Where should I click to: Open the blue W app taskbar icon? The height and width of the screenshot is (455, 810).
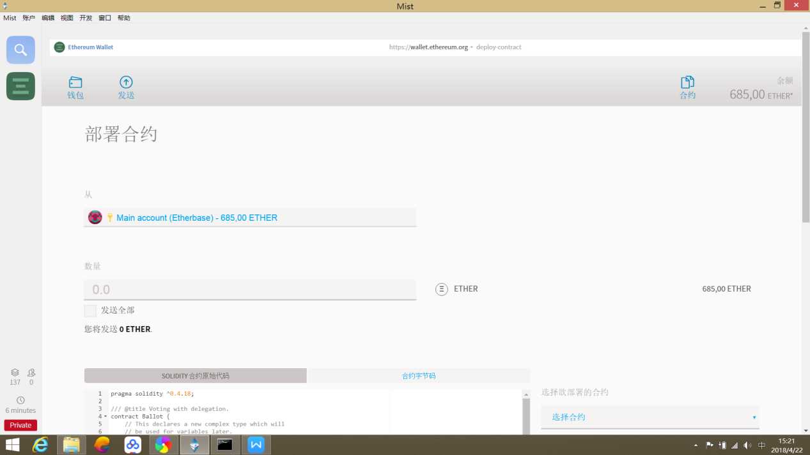pyautogui.click(x=256, y=445)
